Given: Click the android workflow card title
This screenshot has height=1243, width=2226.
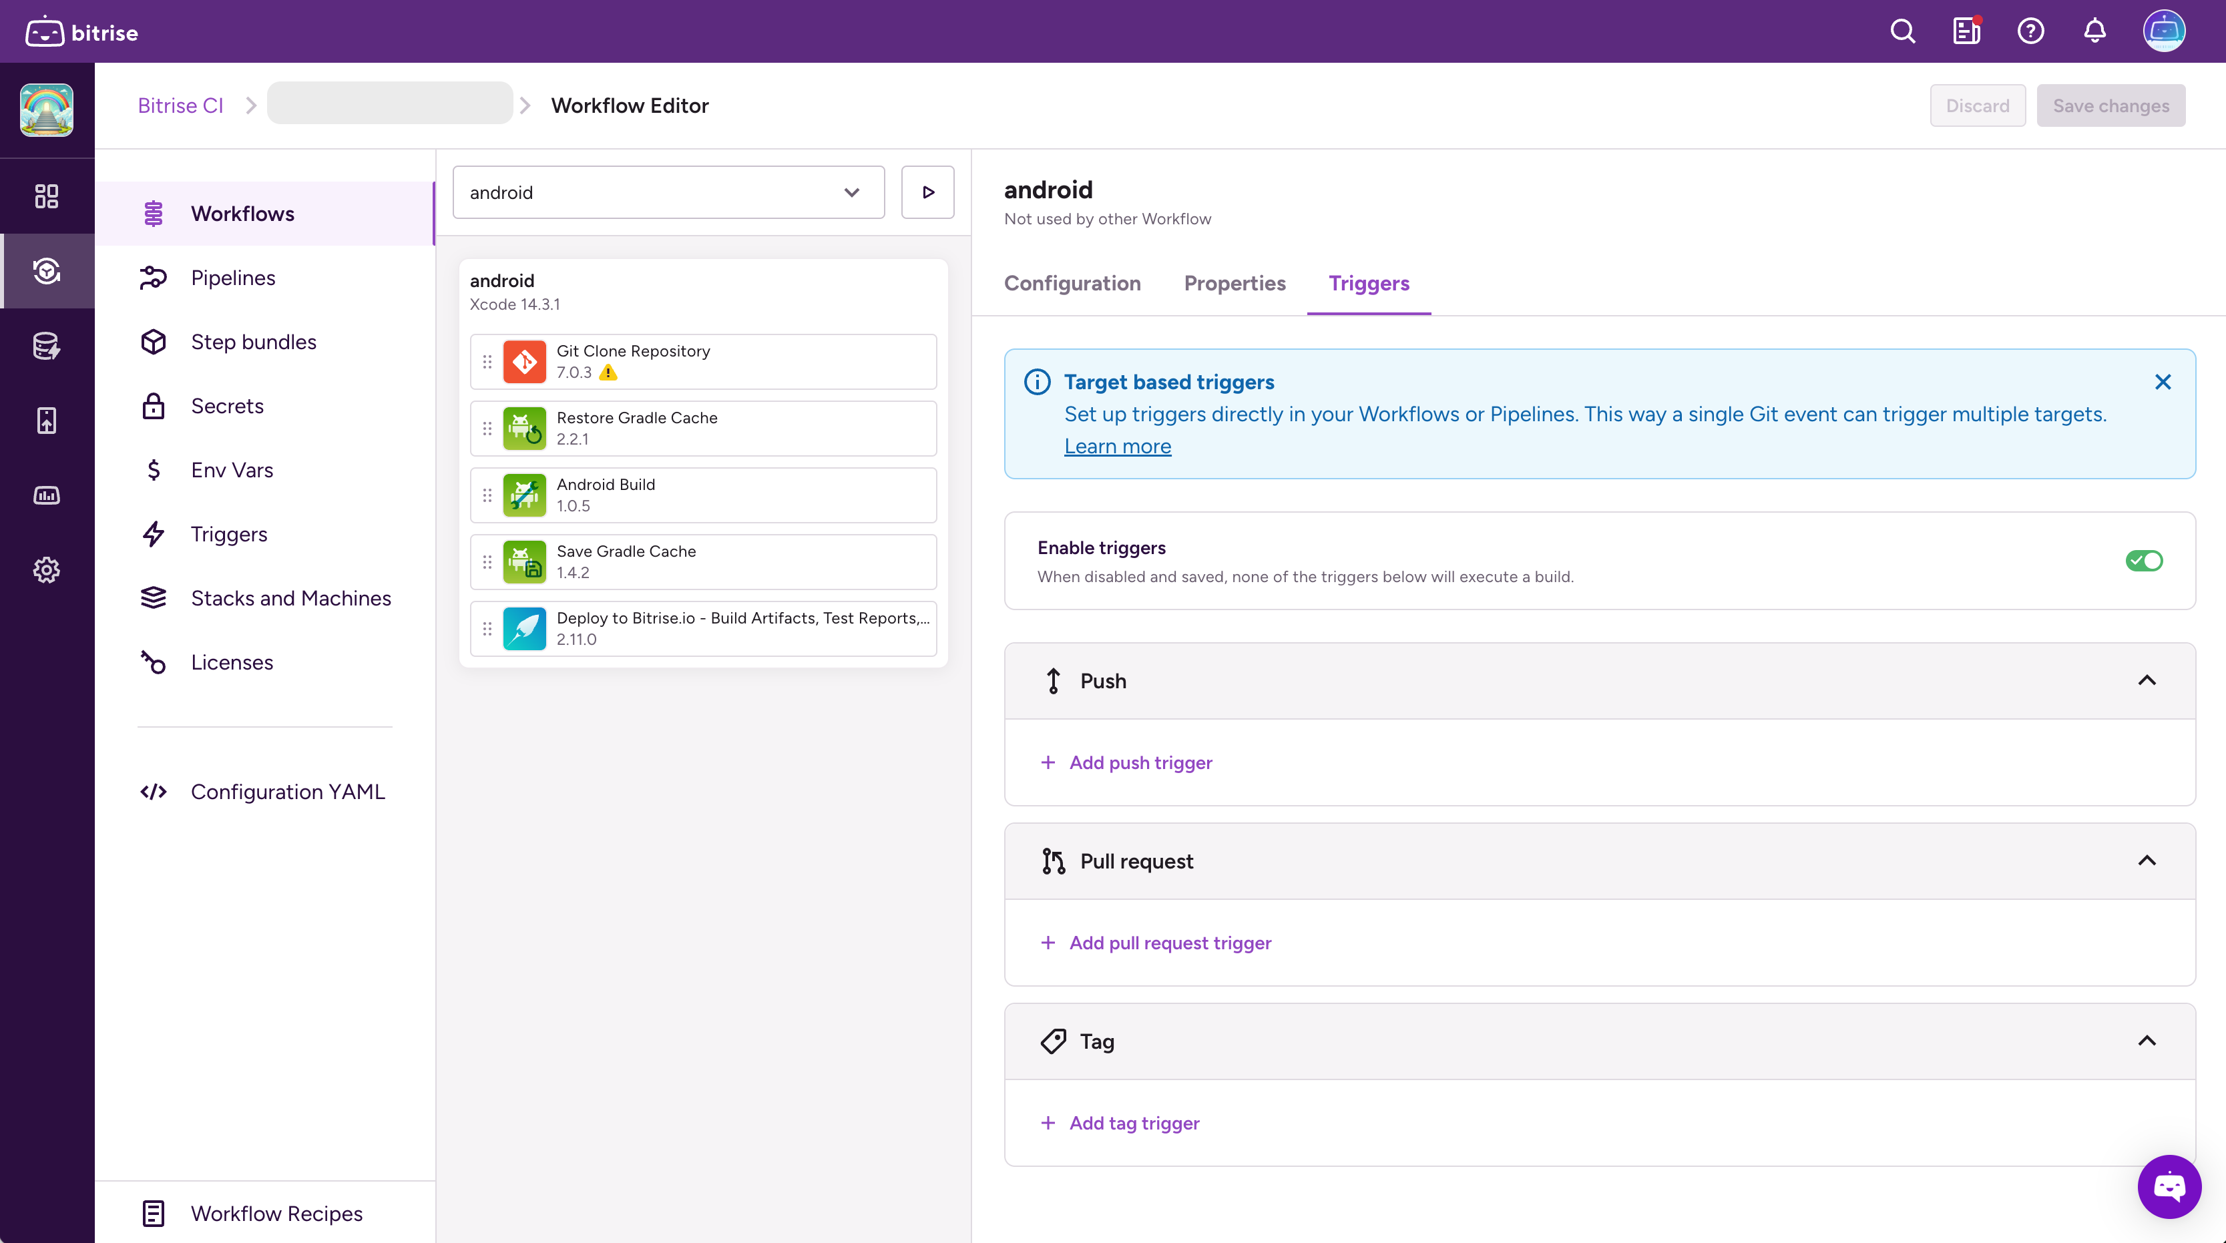Looking at the screenshot, I should 502,281.
